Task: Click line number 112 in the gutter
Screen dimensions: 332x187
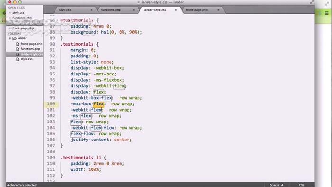Action: (51, 176)
